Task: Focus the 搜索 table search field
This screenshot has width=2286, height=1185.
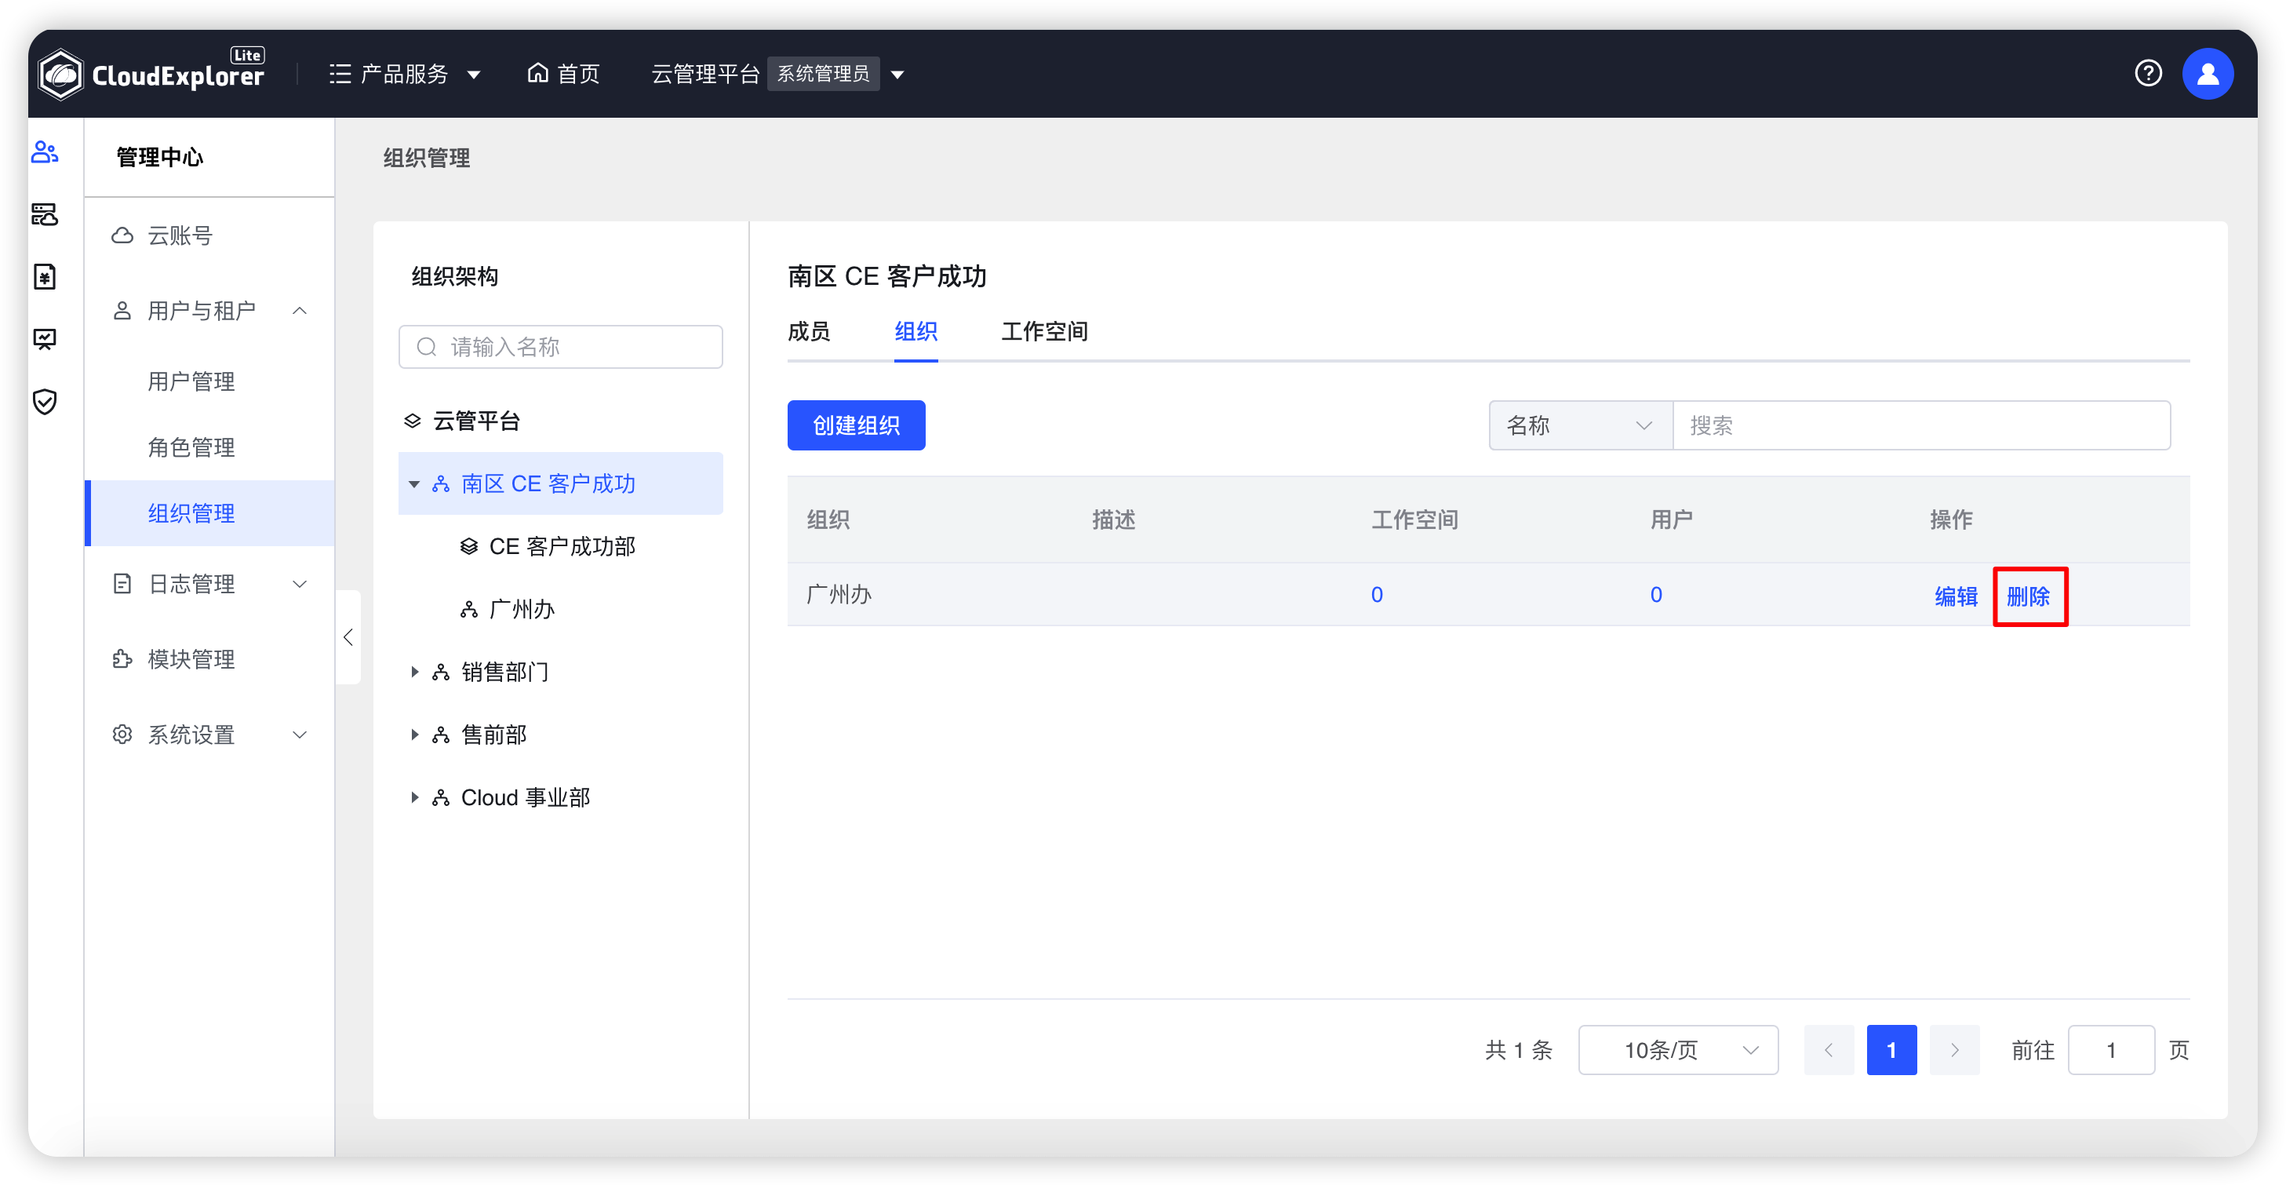Action: tap(1921, 426)
